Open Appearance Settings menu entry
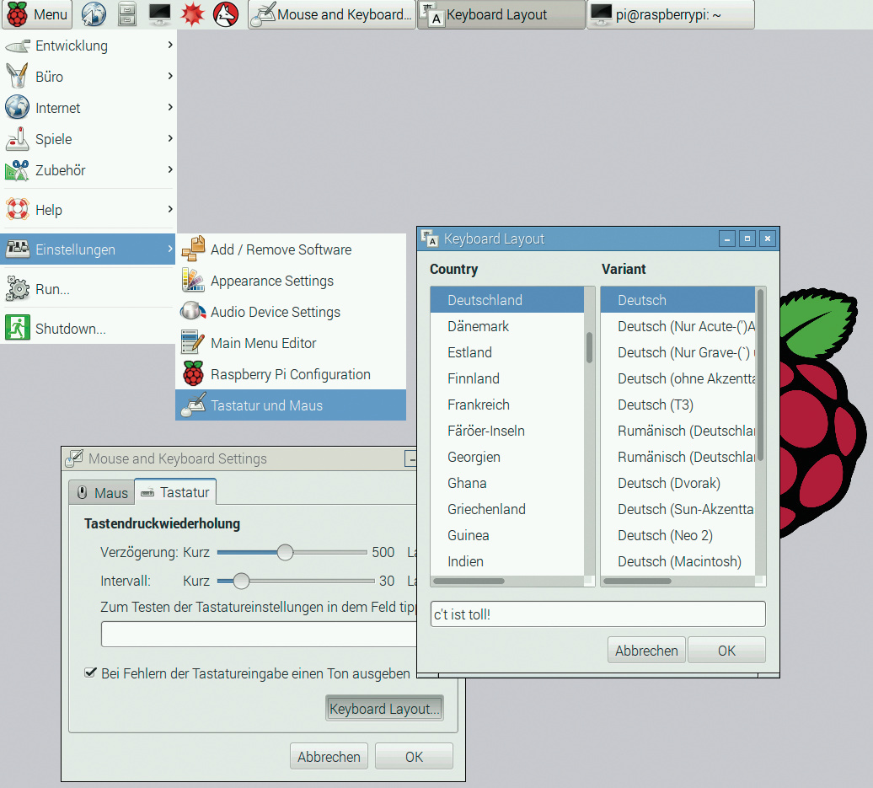Viewport: 873px width, 788px height. coord(291,281)
